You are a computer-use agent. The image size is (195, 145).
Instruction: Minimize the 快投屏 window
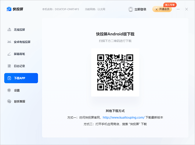(x=178, y=9)
